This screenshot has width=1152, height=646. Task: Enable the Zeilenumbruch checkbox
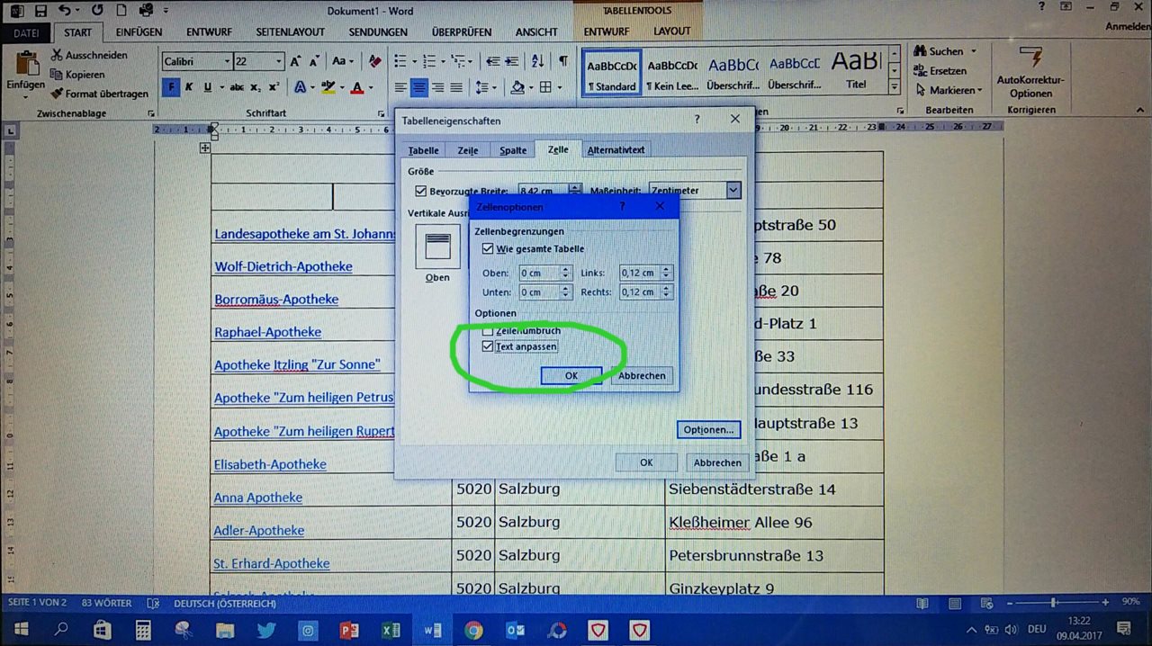[x=488, y=331]
